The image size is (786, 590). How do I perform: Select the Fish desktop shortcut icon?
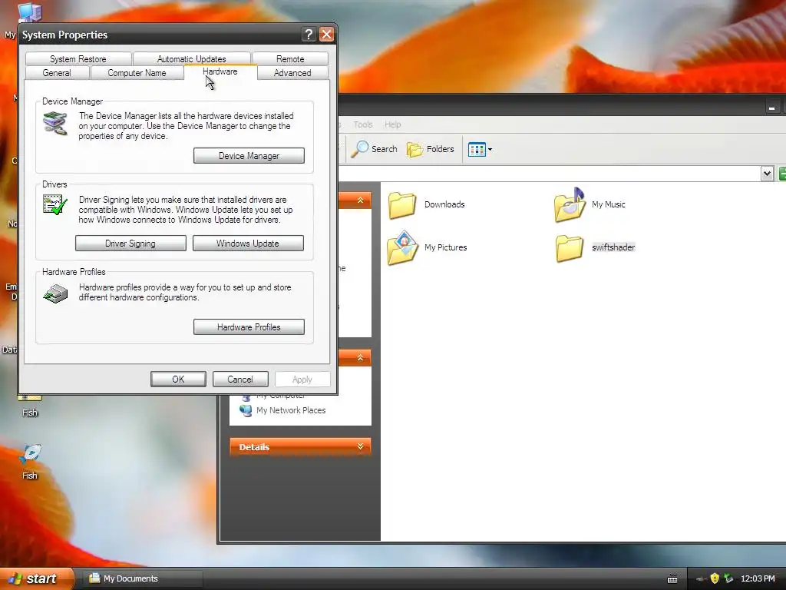(30, 453)
